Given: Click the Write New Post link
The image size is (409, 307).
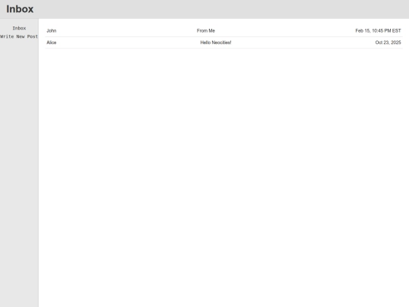Looking at the screenshot, I should (x=19, y=36).
